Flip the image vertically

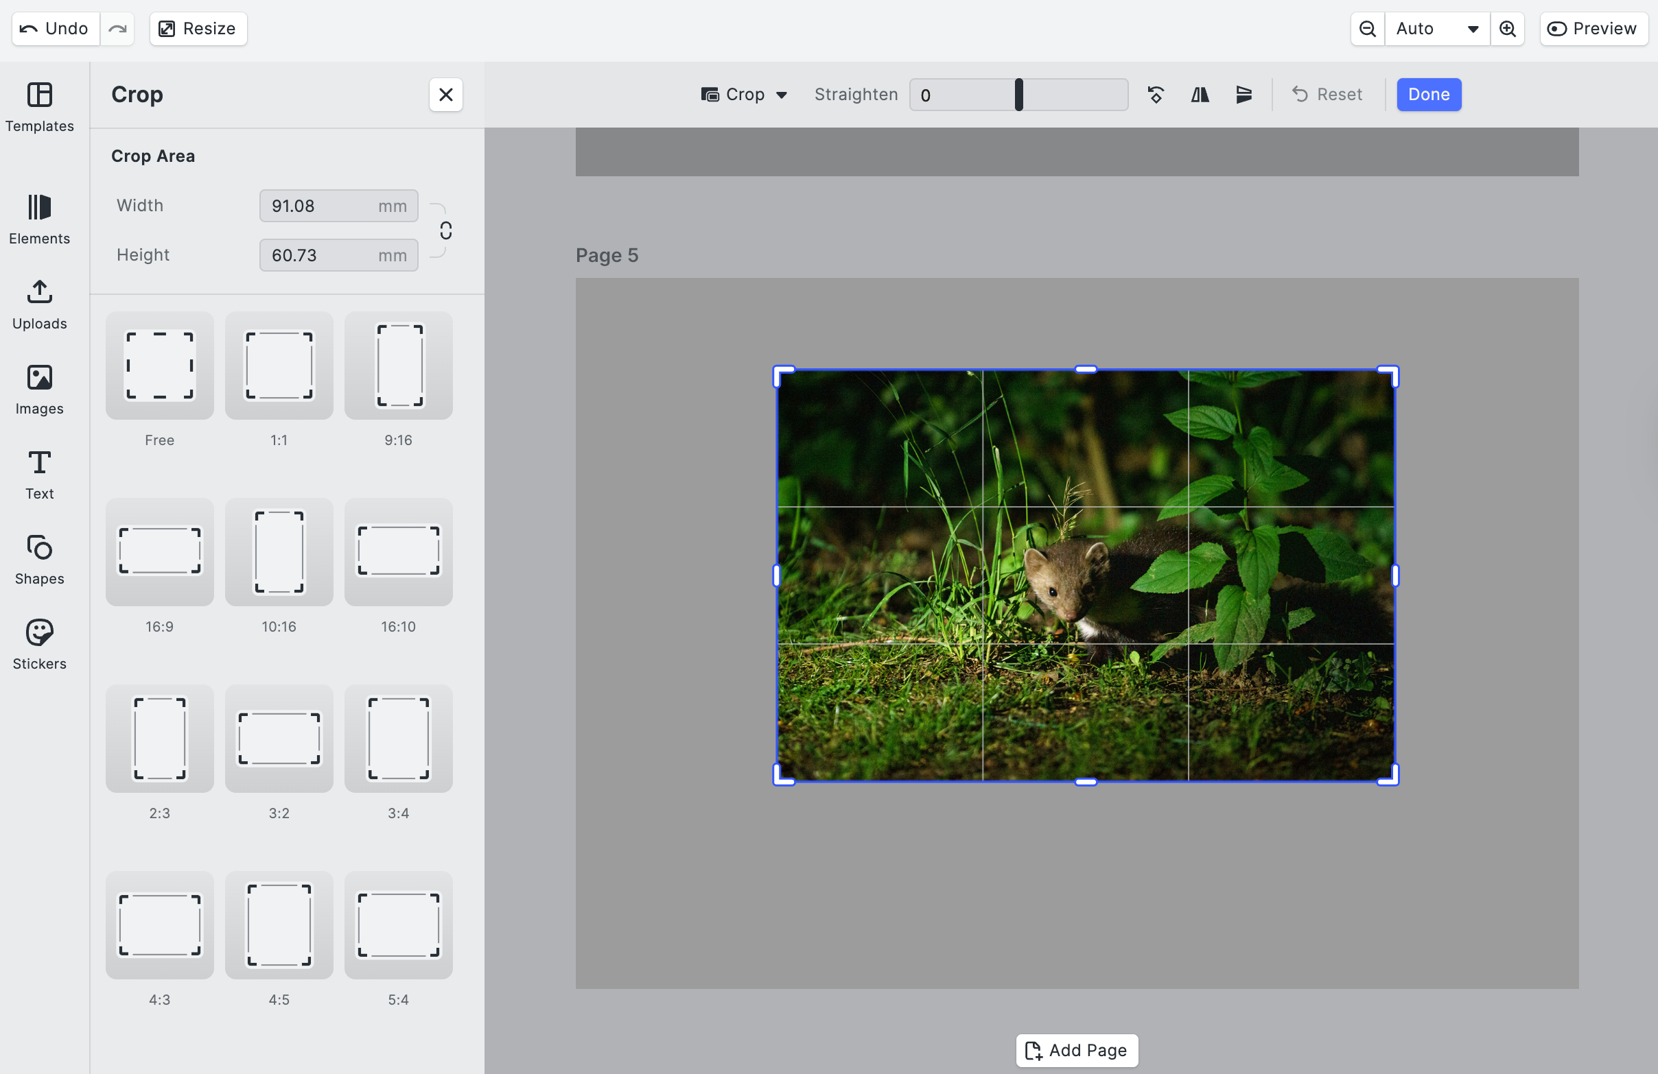click(x=1243, y=95)
